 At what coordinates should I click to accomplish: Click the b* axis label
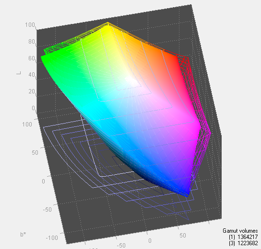click(23, 234)
